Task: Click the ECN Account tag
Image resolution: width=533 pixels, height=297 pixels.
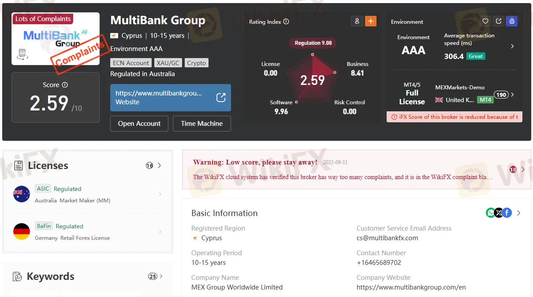Action: tap(131, 63)
